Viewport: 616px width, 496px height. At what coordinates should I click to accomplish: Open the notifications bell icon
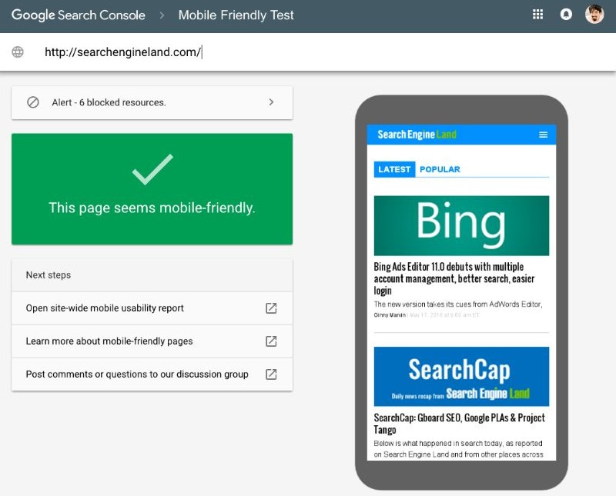click(x=566, y=15)
